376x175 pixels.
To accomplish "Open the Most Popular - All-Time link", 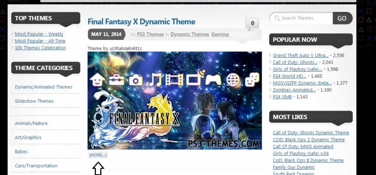I will (40, 41).
